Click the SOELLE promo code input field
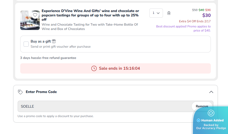 click(x=102, y=106)
